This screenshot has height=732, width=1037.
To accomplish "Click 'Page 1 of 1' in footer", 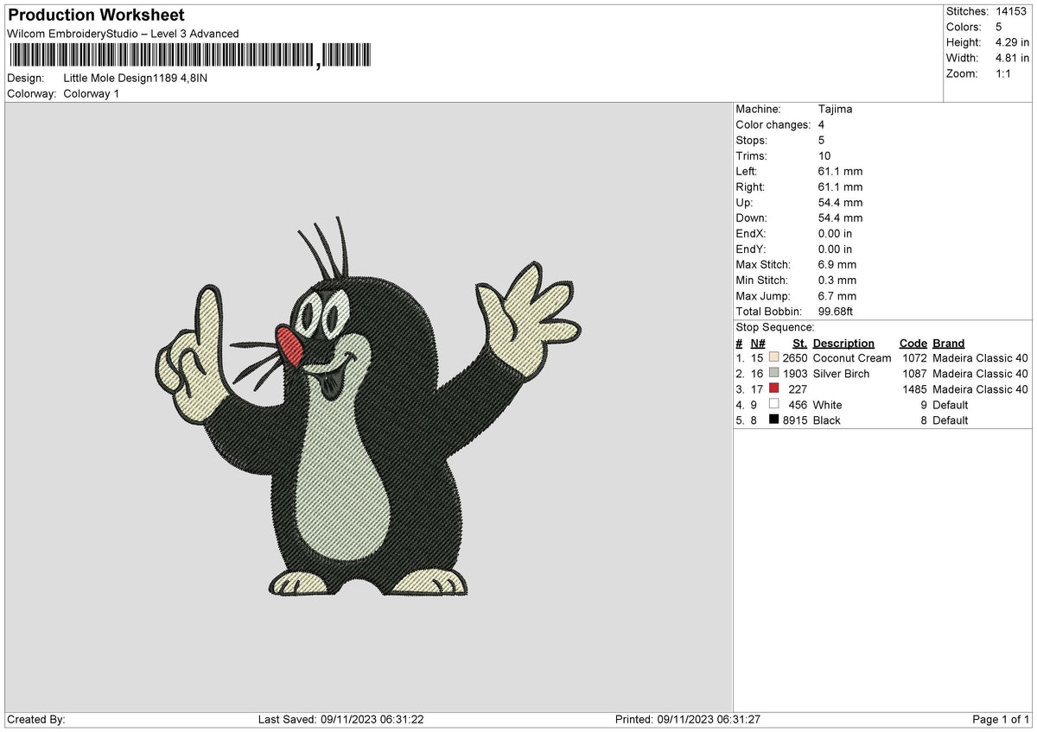I will [x=1001, y=719].
